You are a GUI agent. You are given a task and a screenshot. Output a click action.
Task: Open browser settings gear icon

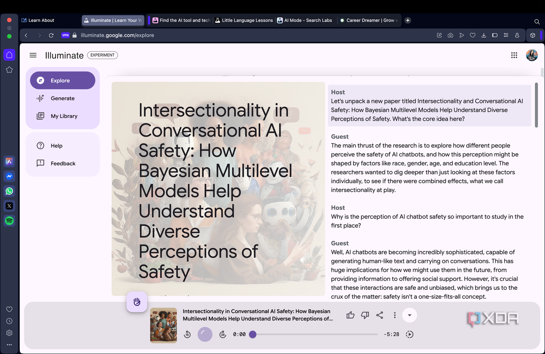(x=9, y=333)
